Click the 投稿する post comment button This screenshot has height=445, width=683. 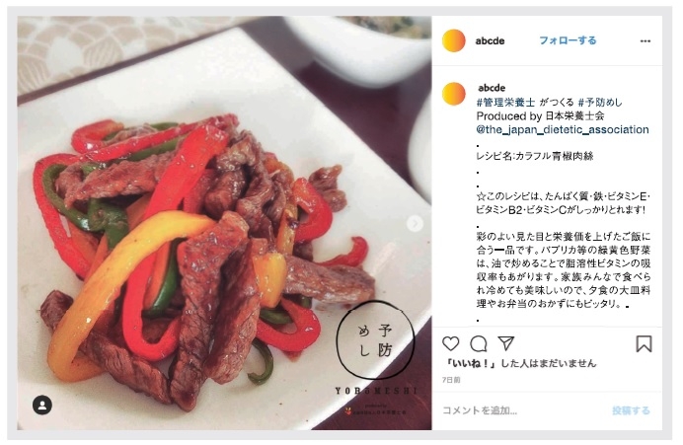(631, 410)
